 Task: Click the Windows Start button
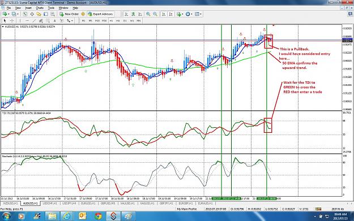(x=6, y=216)
